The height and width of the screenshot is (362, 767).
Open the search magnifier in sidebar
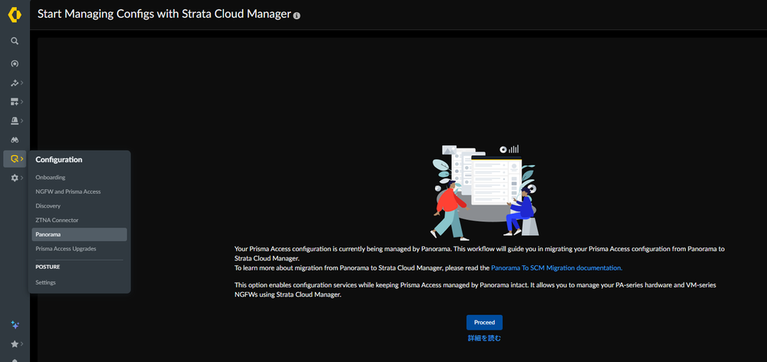(15, 41)
